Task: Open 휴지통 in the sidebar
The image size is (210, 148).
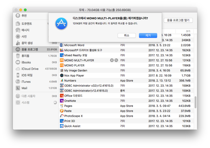Action: click(x=36, y=56)
